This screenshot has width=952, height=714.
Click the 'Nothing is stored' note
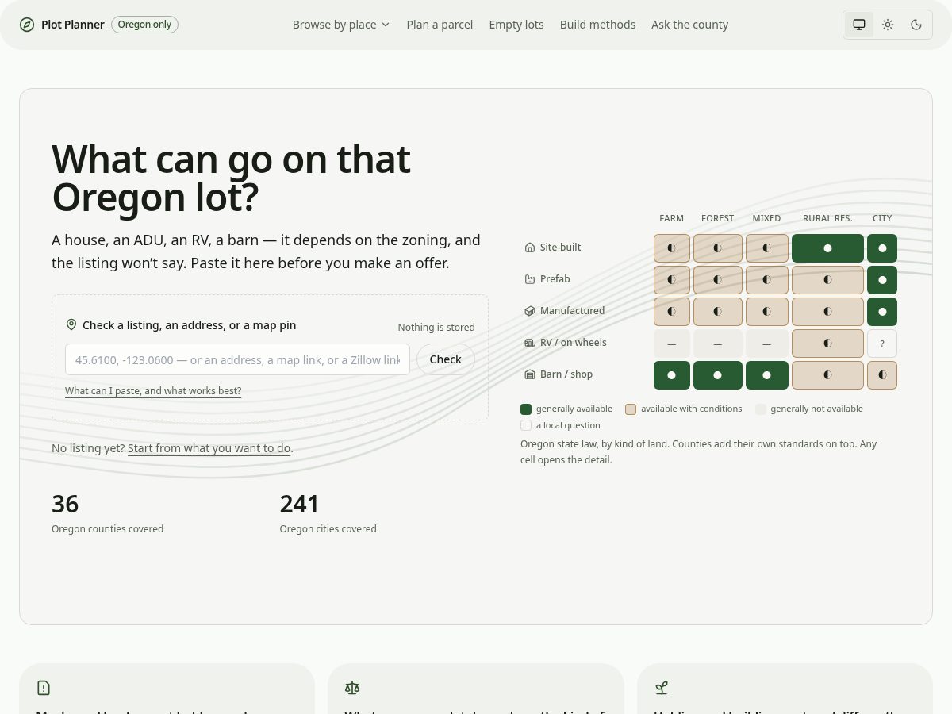click(x=436, y=328)
